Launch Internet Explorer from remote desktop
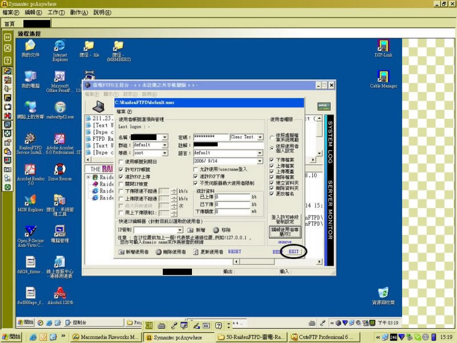This screenshot has width=457, height=343. pos(60,51)
